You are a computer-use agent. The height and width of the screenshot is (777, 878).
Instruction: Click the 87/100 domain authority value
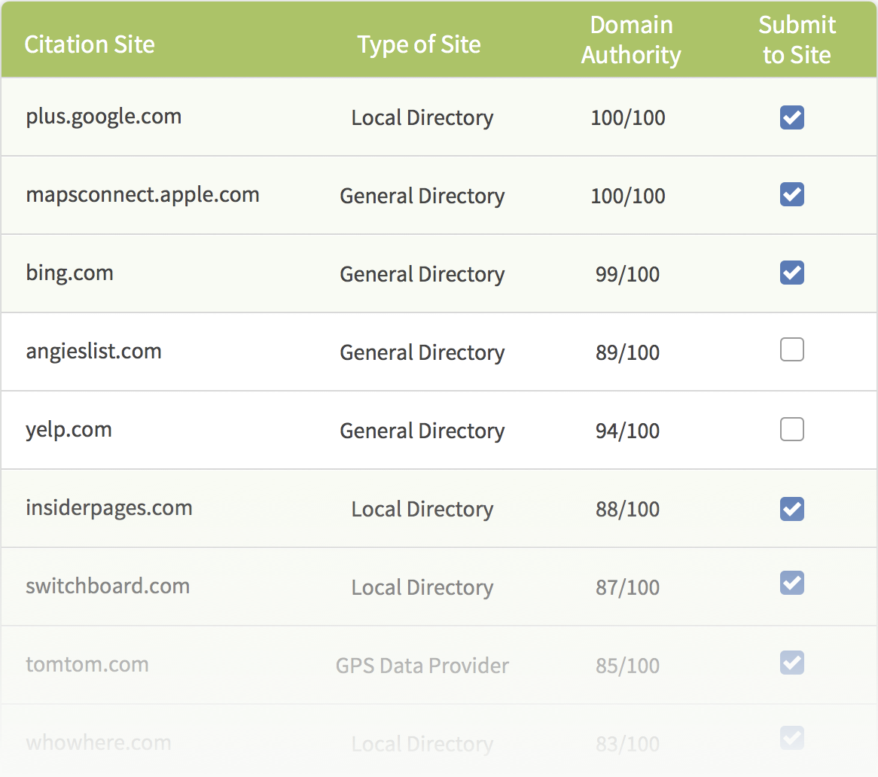[627, 588]
